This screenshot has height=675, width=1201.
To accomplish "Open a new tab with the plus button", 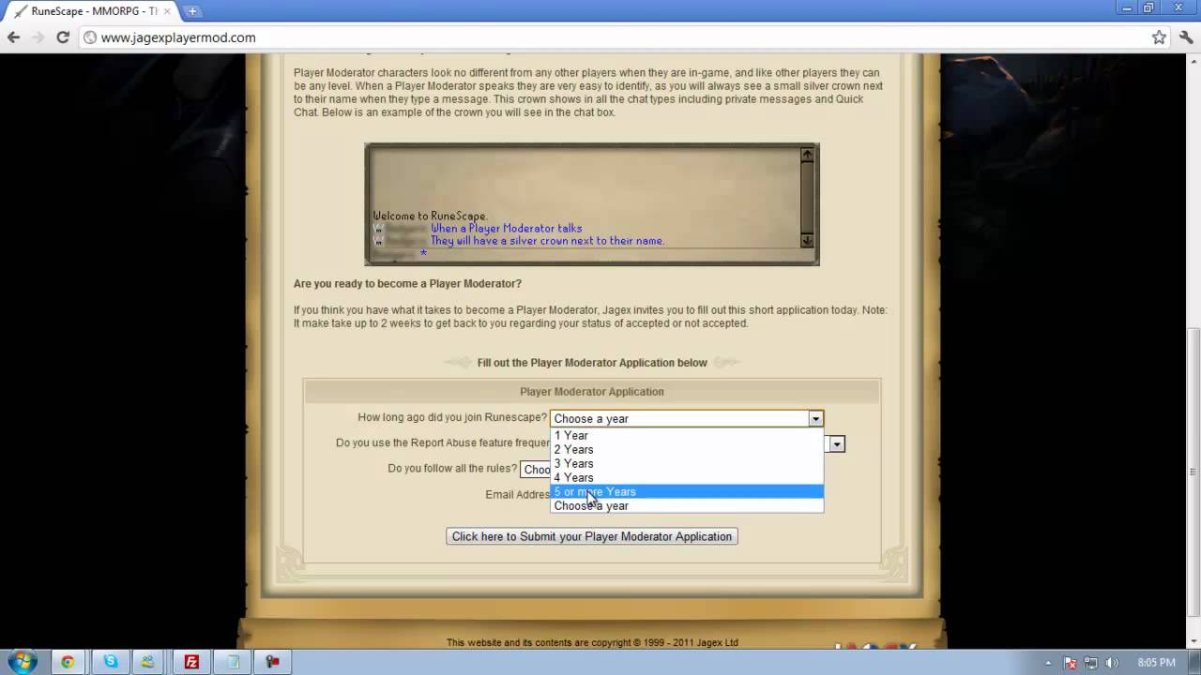I will pyautogui.click(x=192, y=11).
